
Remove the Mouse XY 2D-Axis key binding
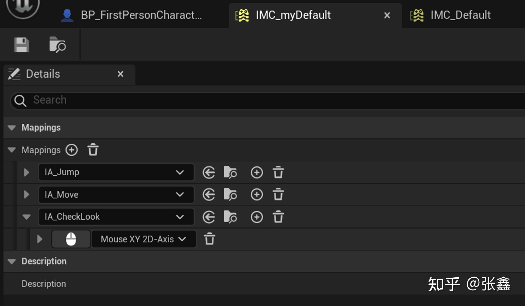(x=209, y=239)
